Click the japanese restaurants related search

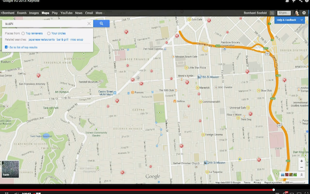coord(41,39)
